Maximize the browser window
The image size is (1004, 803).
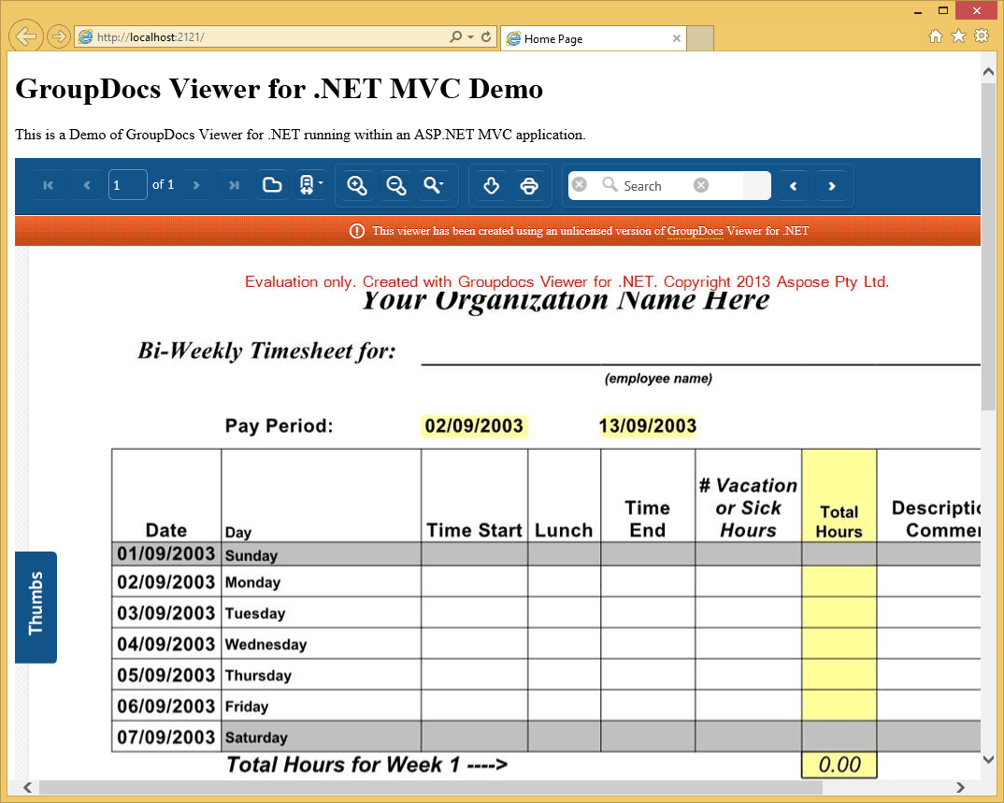tap(942, 11)
